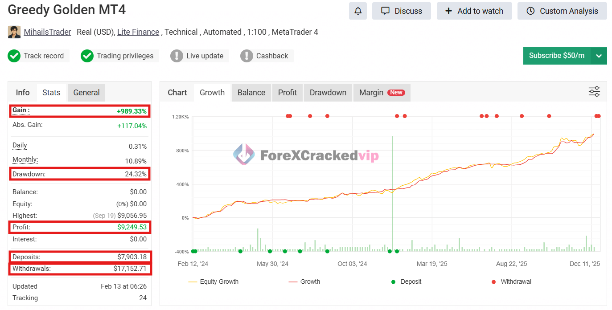
Task: Click the ForeXCracked watermark logo
Action: click(x=244, y=155)
